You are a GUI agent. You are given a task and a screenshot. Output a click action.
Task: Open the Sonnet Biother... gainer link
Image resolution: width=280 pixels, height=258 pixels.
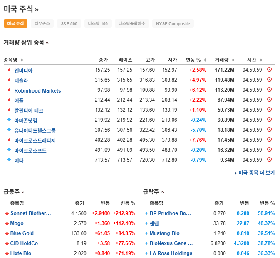31,213
